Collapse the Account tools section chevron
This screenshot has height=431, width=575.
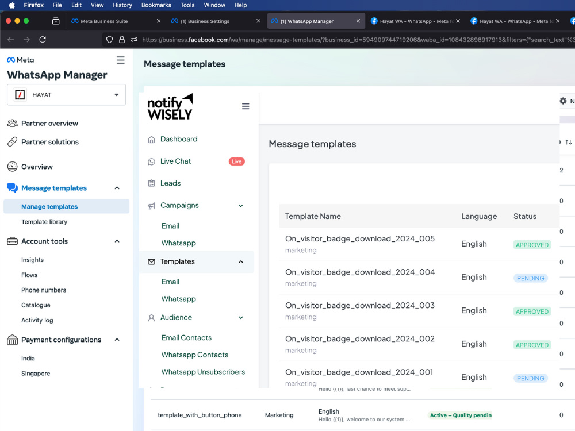click(117, 241)
